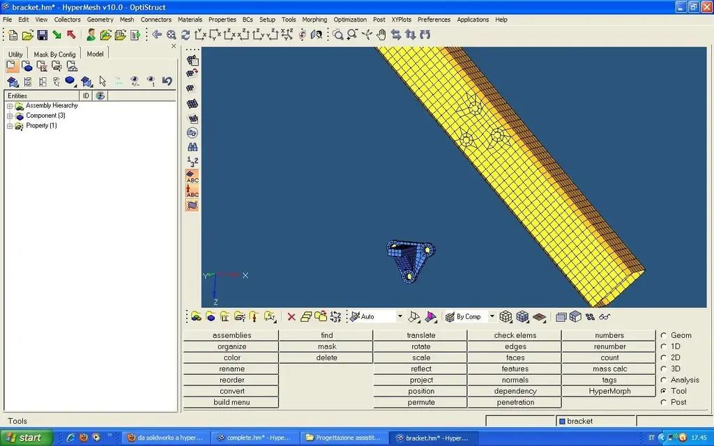Click the Model View icon in browser
Image resolution: width=714 pixels, height=446 pixels.
click(12, 66)
